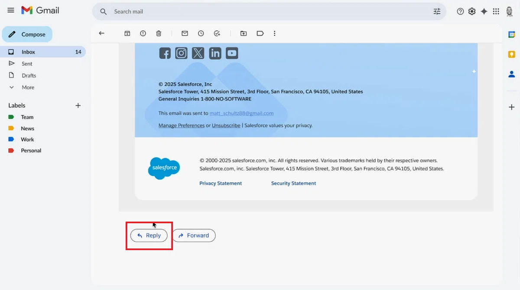Move the email to a folder
The width and height of the screenshot is (520, 290).
(244, 33)
